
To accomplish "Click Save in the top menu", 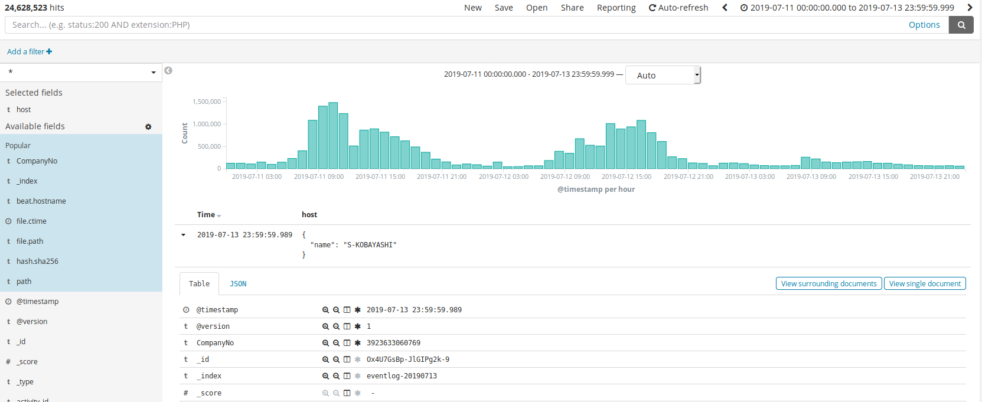I will pos(504,8).
